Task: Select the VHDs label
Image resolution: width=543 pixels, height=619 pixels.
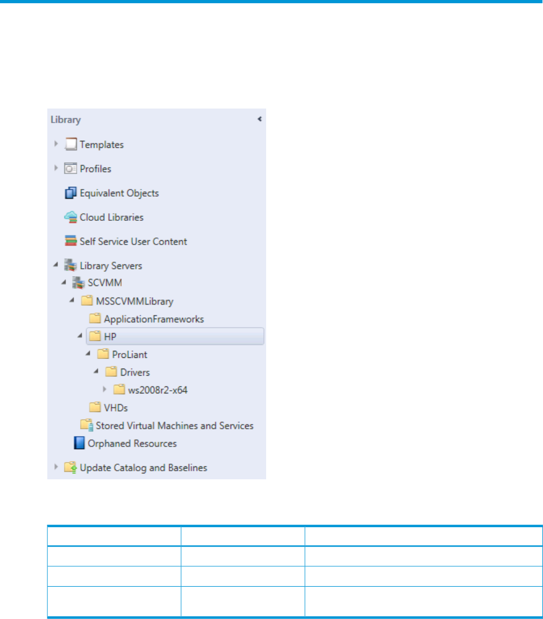Action: (x=116, y=407)
